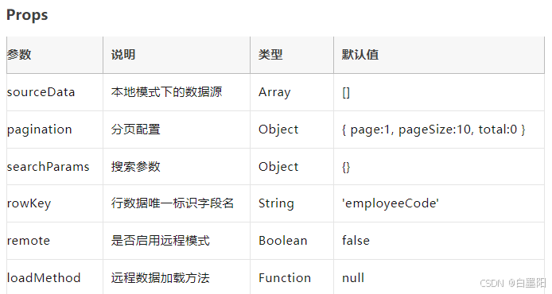Click the 'employeeCode' default value
Screen dimensions: 552x294
[391, 203]
